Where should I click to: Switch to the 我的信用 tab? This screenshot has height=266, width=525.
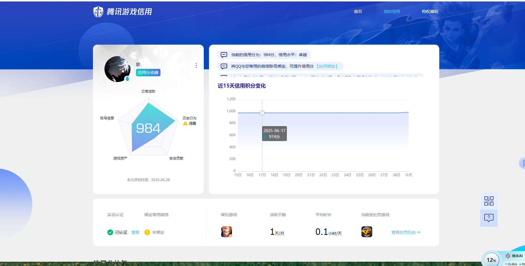392,12
